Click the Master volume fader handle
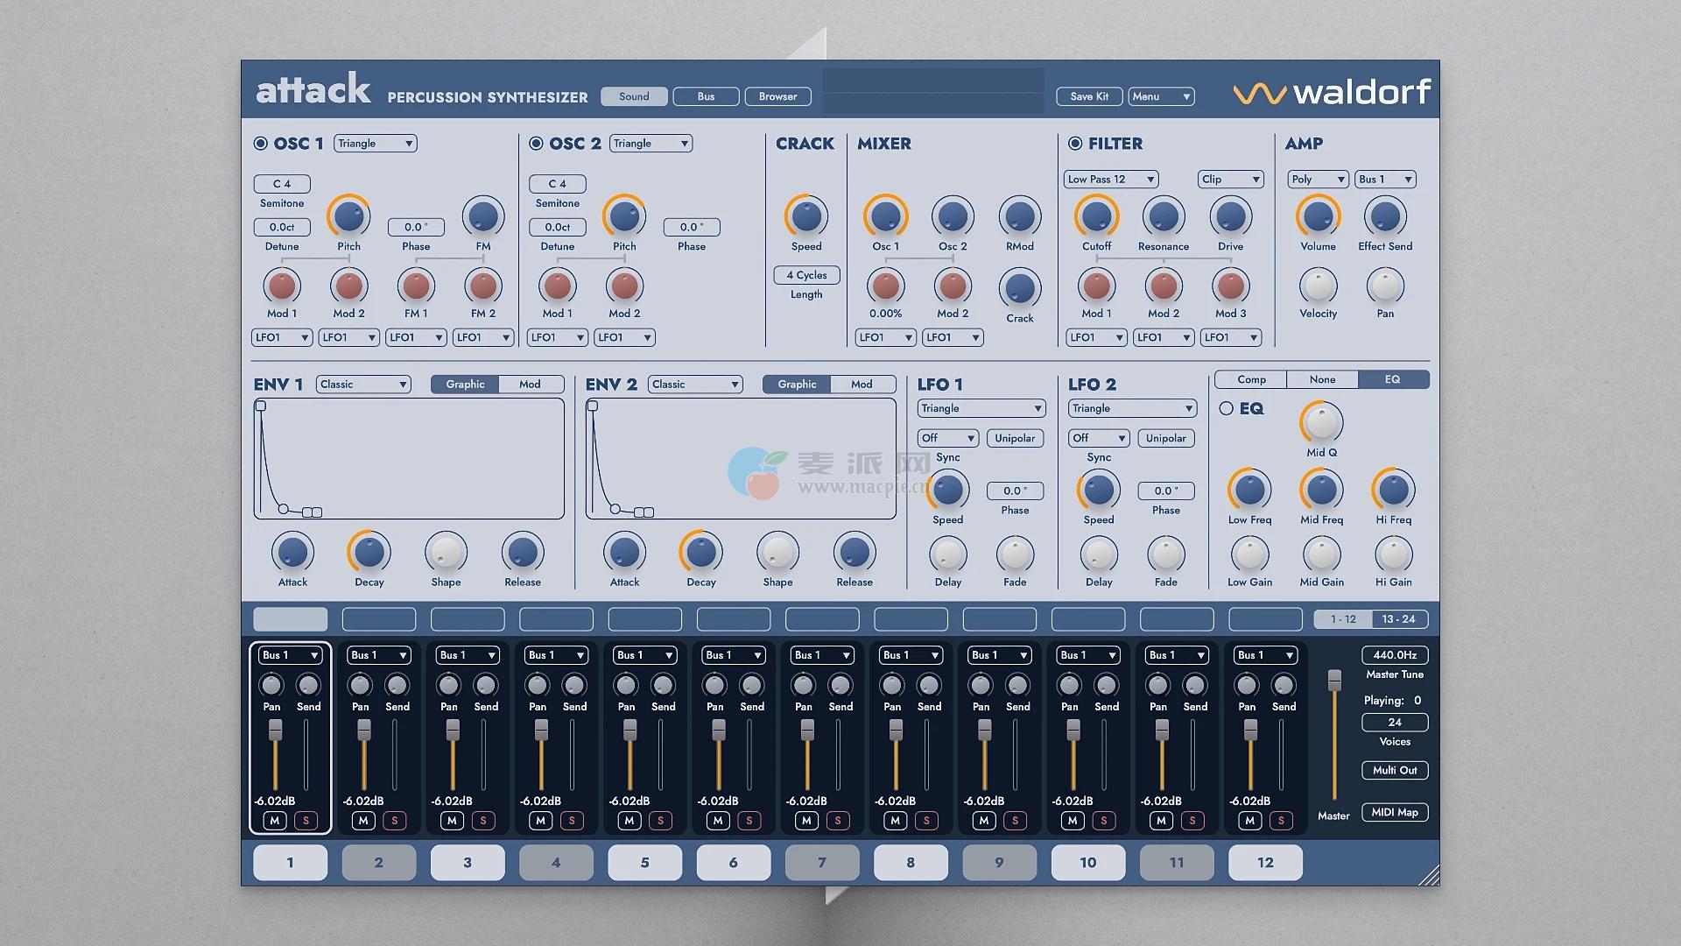The width and height of the screenshot is (1681, 946). [x=1333, y=680]
